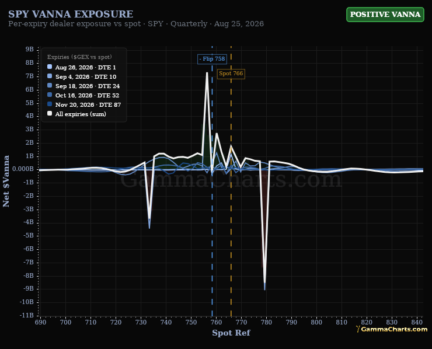The height and width of the screenshot is (349, 432).
Task: Click the 7B peak of the white sum line
Action: [207, 73]
